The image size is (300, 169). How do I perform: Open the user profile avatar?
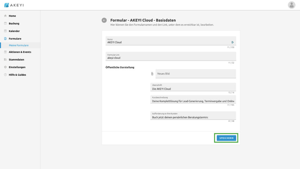tap(292, 5)
